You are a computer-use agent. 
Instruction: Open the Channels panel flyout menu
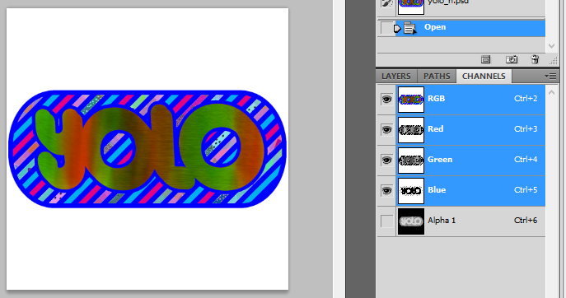pyautogui.click(x=550, y=76)
